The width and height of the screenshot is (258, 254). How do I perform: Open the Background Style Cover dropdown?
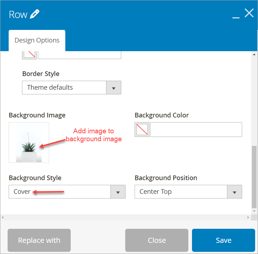coord(67,192)
